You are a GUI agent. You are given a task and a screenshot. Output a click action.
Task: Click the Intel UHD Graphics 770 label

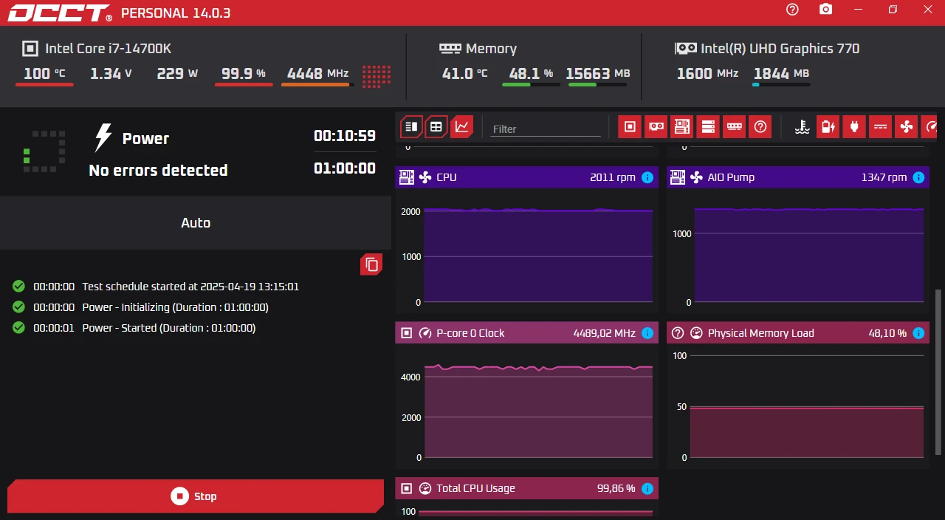[x=780, y=49]
